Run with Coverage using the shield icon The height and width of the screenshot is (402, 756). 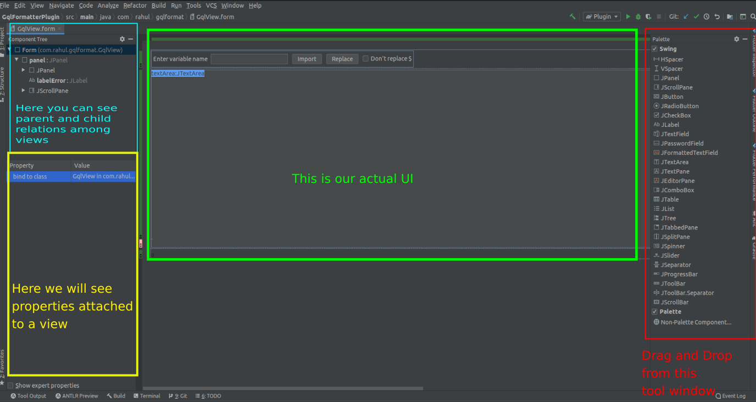pyautogui.click(x=648, y=16)
